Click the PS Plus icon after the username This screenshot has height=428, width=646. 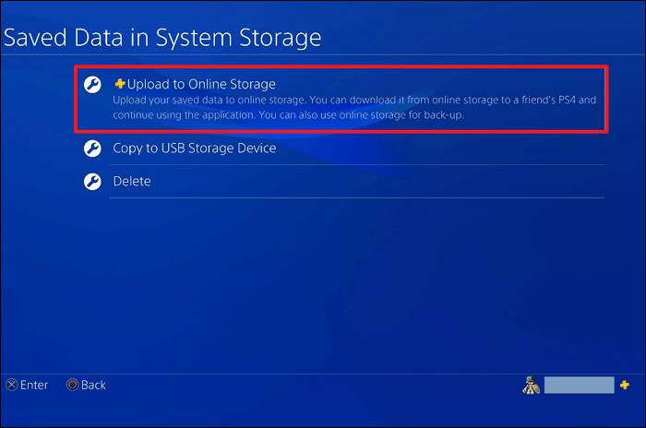625,385
